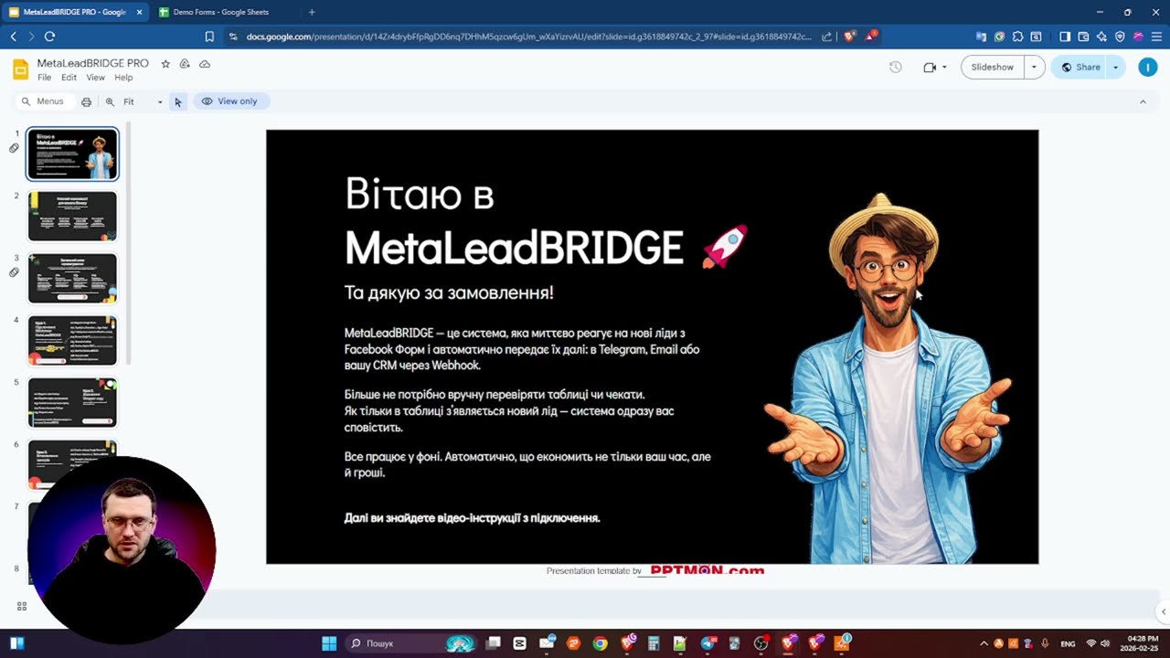This screenshot has width=1170, height=658.
Task: Select slide 5 thumbnail
Action: click(x=72, y=402)
